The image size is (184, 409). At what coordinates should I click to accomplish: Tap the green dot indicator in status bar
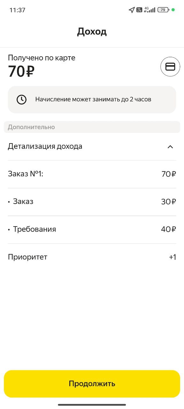[173, 10]
